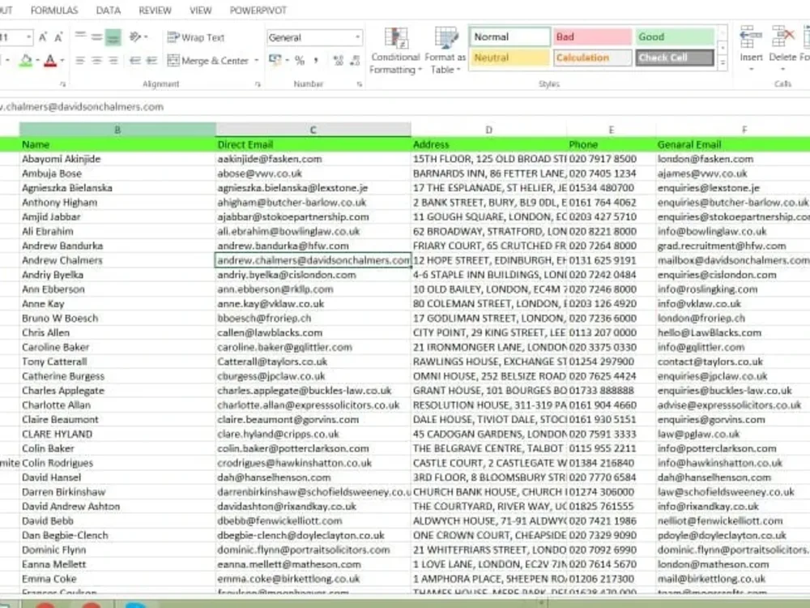Open the Delete dropdown arrow

coord(782,69)
